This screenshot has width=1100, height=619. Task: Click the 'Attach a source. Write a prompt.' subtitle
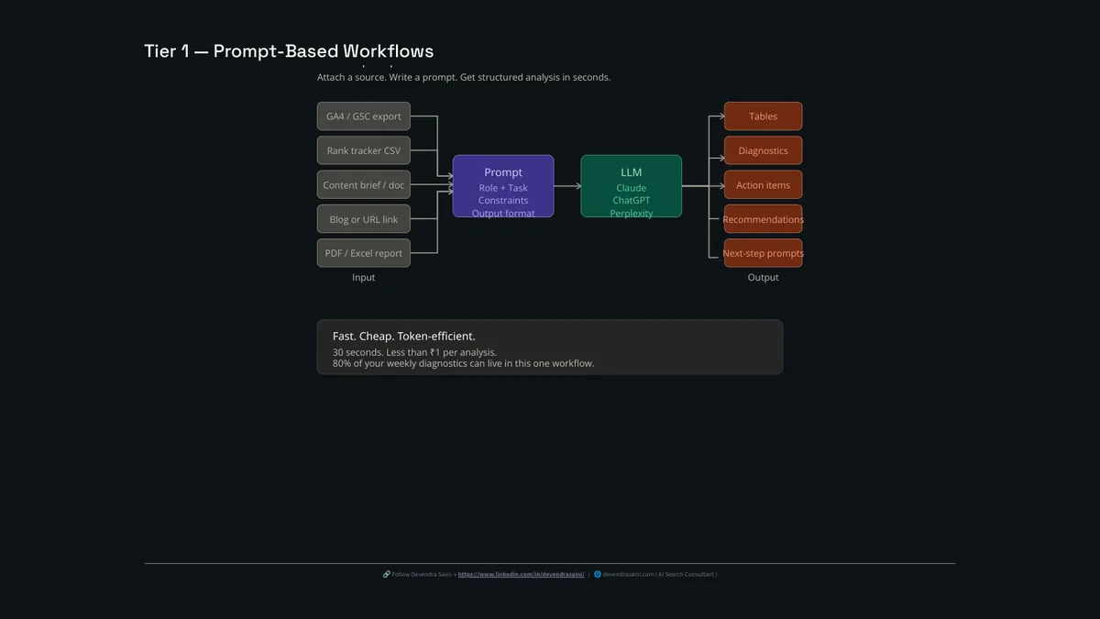463,77
